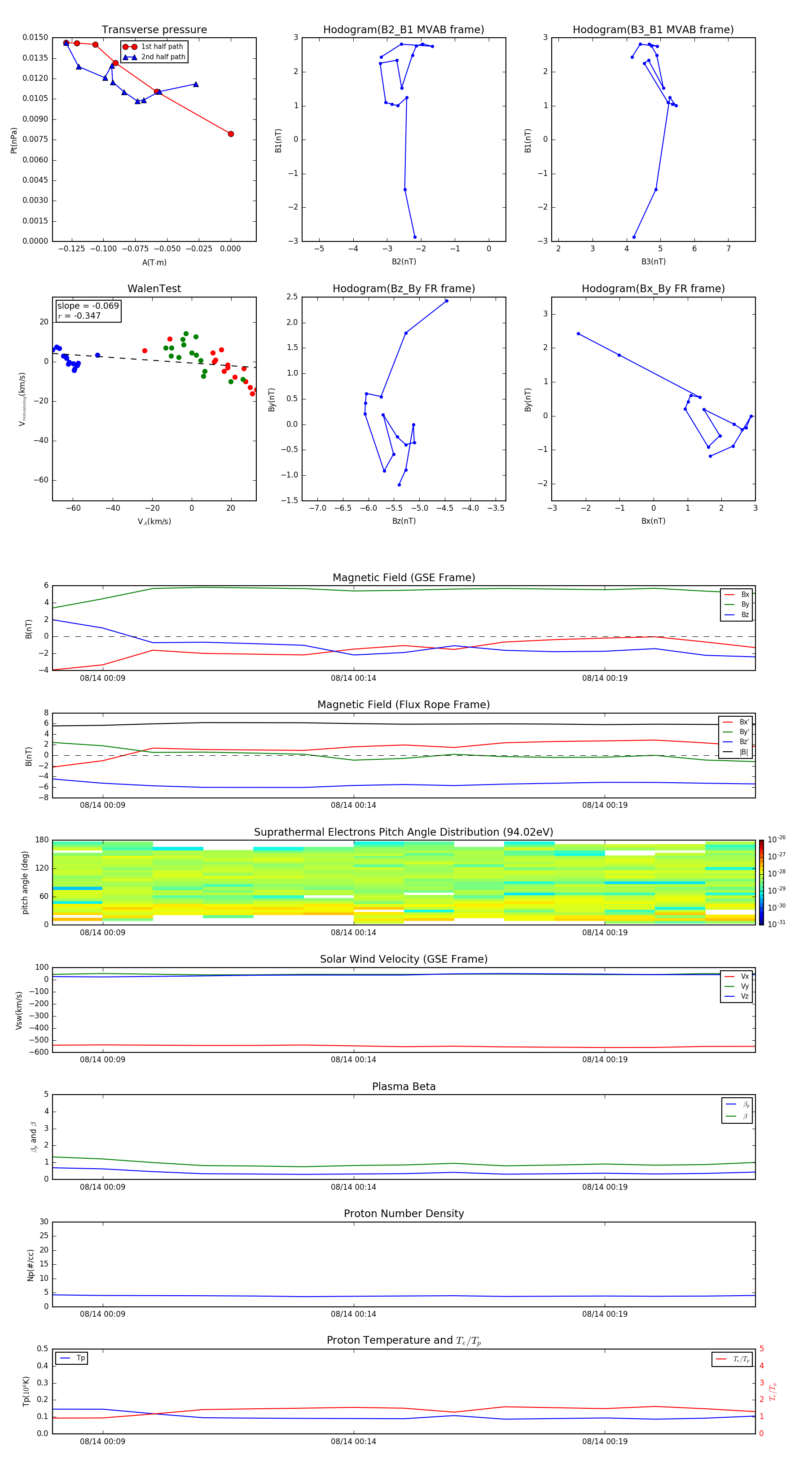Click the 'WalenTest' plot title

[x=154, y=289]
